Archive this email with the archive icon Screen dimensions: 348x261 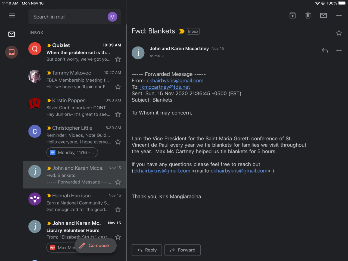point(293,15)
